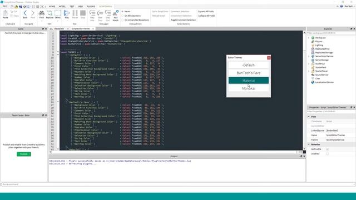Select StarterPlayer in Explorer
The image size is (356, 200).
point(322,71)
